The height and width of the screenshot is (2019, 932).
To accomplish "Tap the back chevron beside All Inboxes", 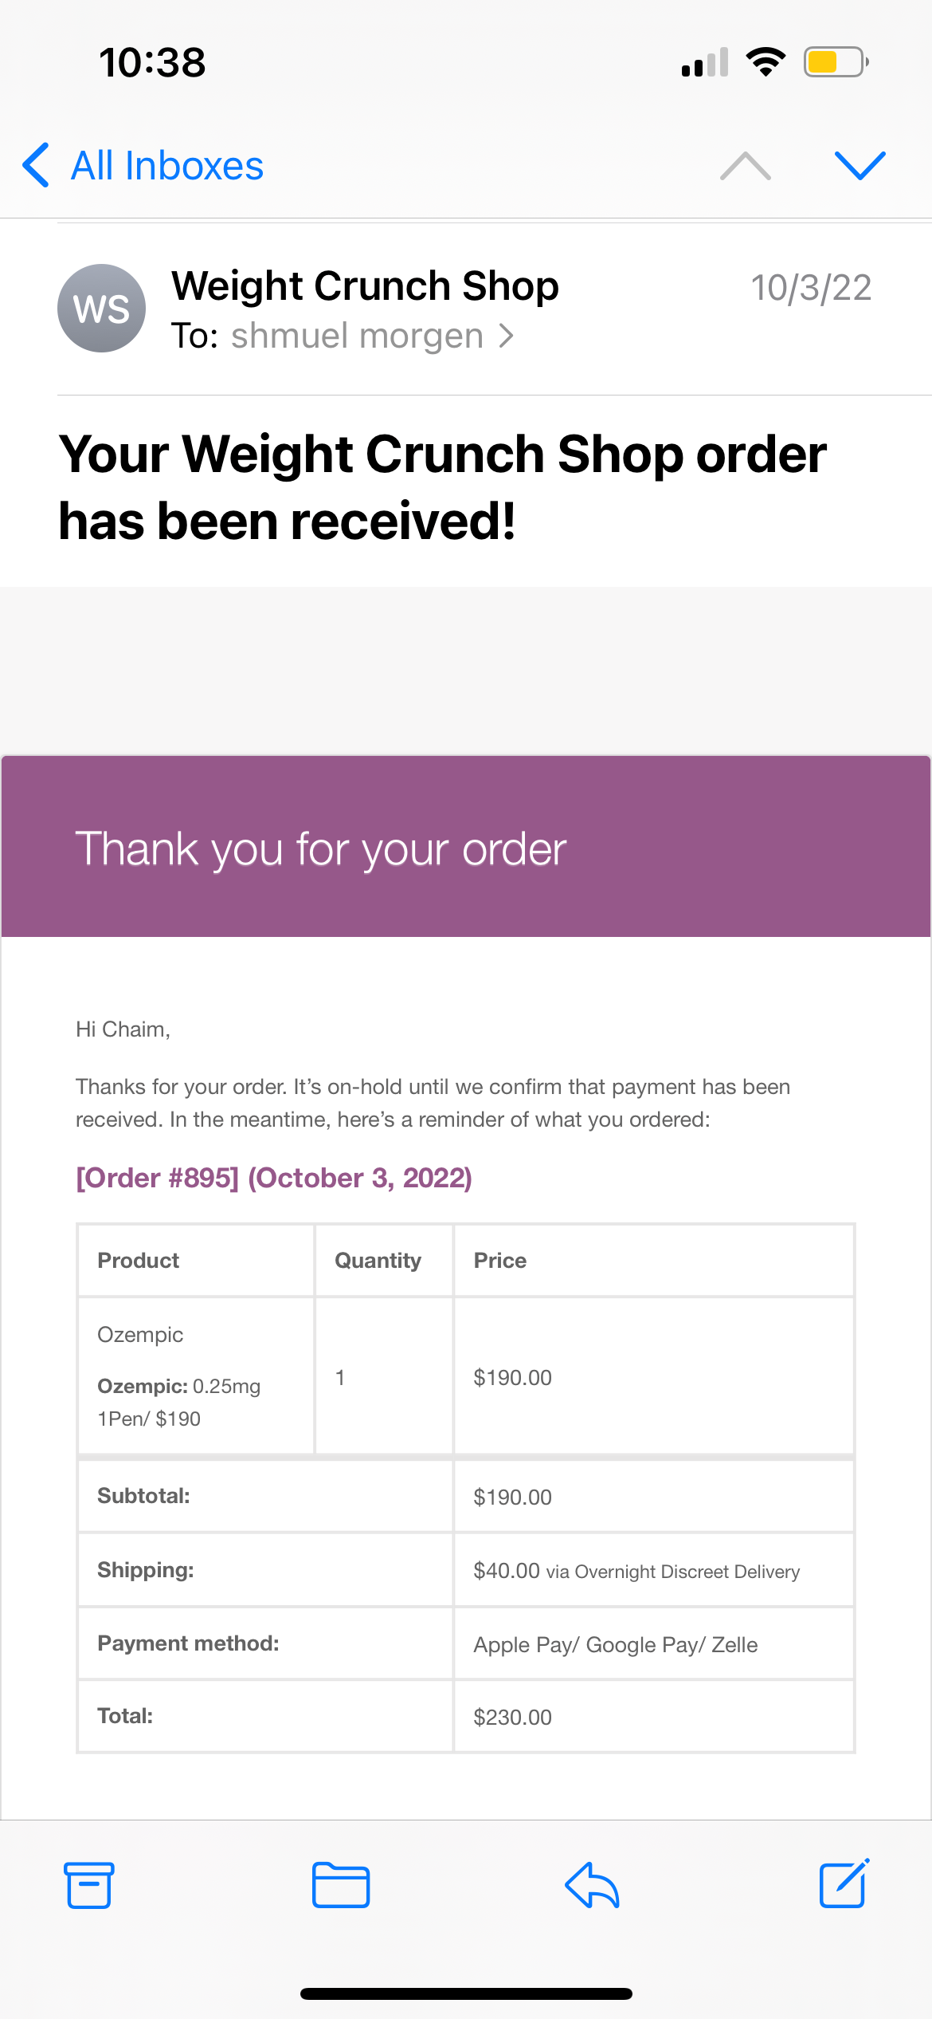I will 36,165.
